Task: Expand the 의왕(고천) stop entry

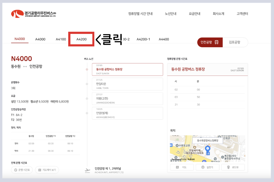Action: click(x=127, y=98)
